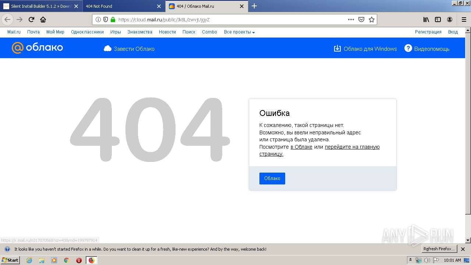The height and width of the screenshot is (265, 471).
Task: Open the Firefox account icon
Action: (450, 20)
